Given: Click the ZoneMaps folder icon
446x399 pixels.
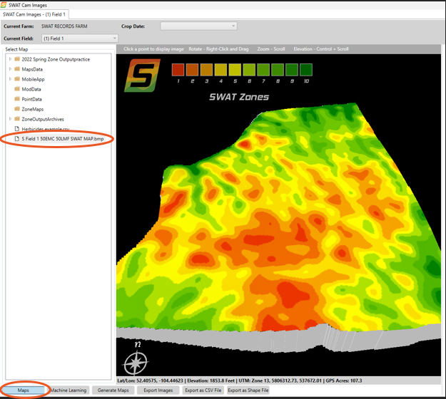Looking at the screenshot, I should [x=17, y=109].
